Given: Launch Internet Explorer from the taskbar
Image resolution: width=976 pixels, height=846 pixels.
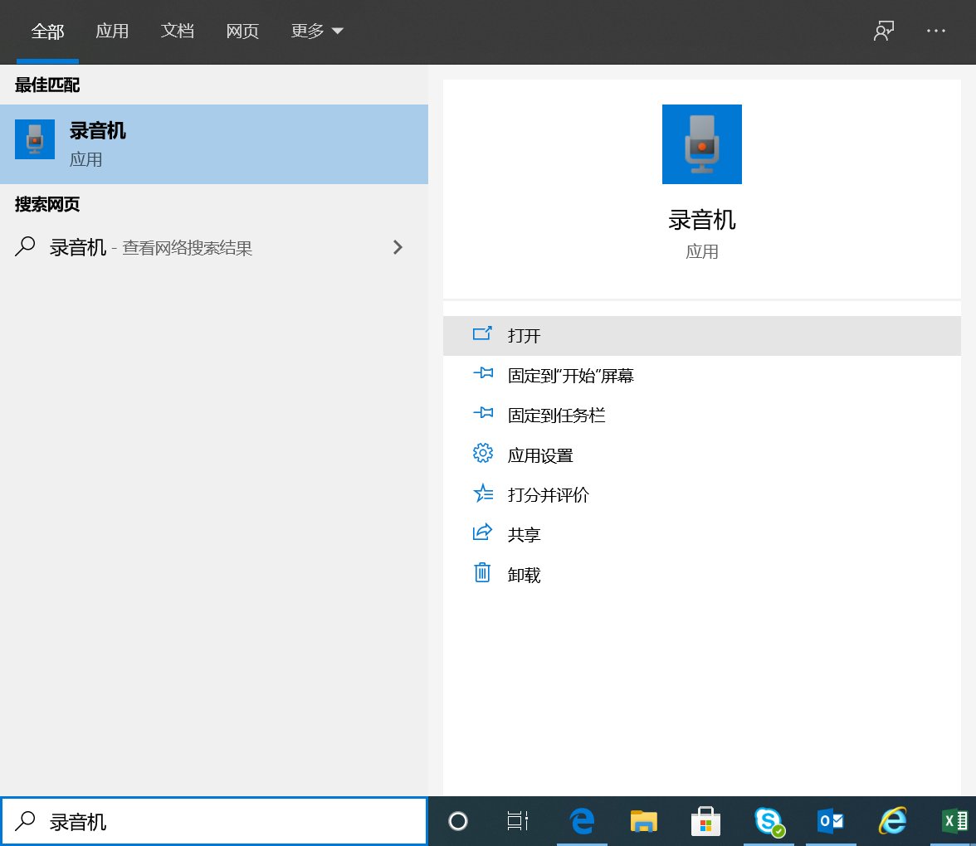Looking at the screenshot, I should [x=893, y=821].
